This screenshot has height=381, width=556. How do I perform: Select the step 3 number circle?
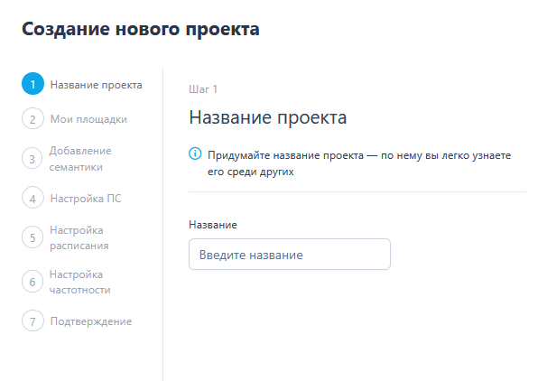[32, 158]
